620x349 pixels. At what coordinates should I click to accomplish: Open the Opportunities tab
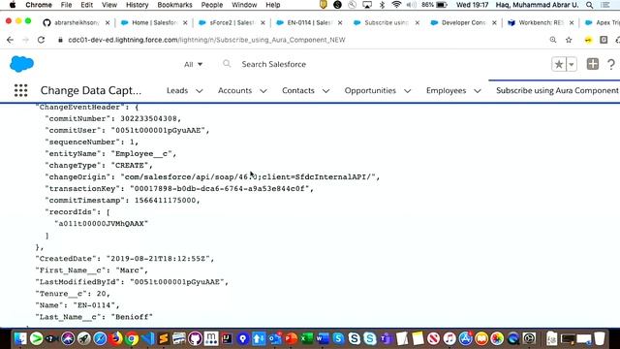pyautogui.click(x=370, y=90)
